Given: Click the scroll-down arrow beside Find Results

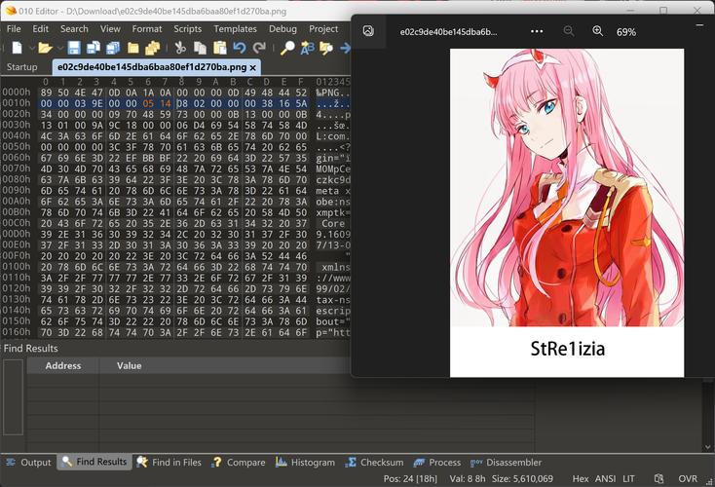Looking at the screenshot, I should point(708,447).
